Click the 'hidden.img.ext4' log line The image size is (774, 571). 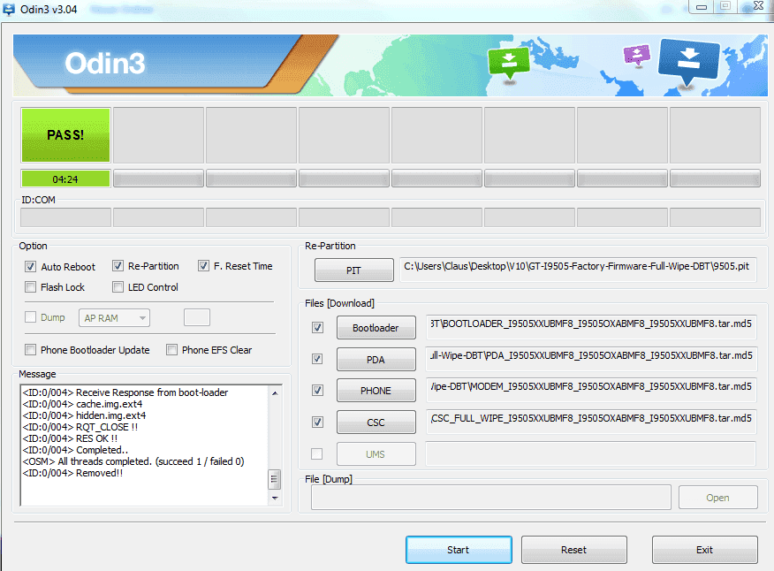tap(85, 415)
